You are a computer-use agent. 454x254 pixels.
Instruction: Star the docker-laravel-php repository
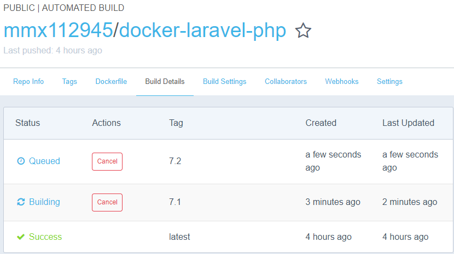coord(303,31)
